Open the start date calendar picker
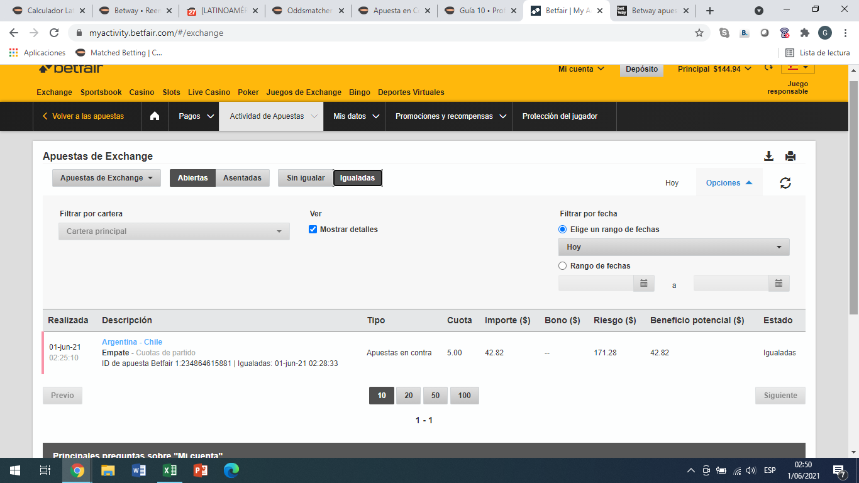Viewport: 859px width, 483px height. [x=644, y=284]
